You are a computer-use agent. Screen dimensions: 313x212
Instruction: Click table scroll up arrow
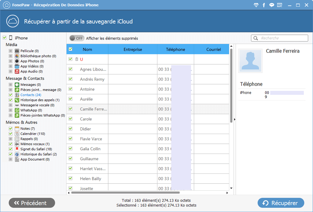click(x=231, y=46)
